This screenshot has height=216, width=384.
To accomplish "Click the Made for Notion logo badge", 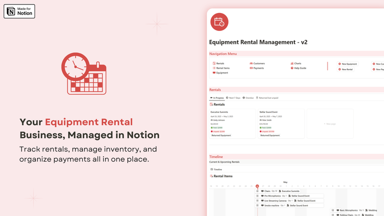I will [x=19, y=11].
